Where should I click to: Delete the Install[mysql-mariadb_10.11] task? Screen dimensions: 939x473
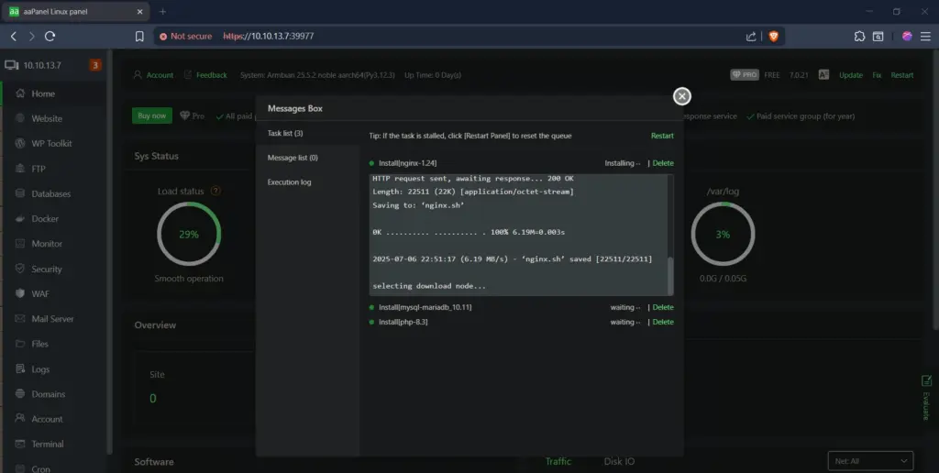(x=663, y=307)
